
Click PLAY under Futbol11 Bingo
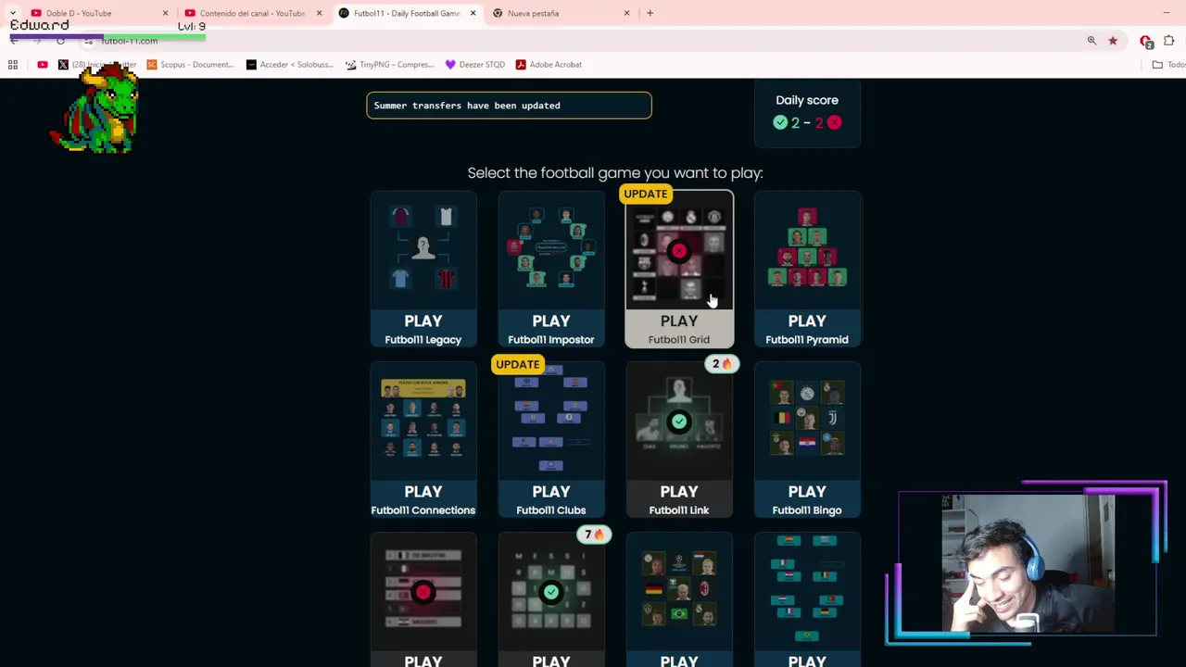tap(807, 491)
